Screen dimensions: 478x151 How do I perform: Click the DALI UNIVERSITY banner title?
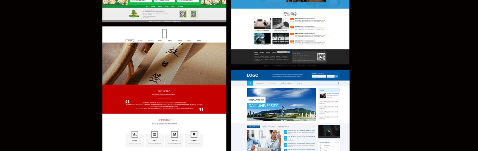263,106
